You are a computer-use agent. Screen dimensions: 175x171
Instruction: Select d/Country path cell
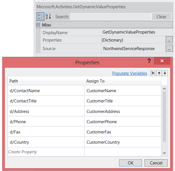click(x=46, y=142)
